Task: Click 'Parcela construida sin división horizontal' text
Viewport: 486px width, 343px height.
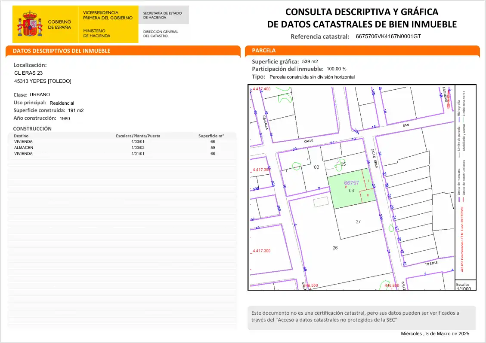Action: (x=312, y=77)
